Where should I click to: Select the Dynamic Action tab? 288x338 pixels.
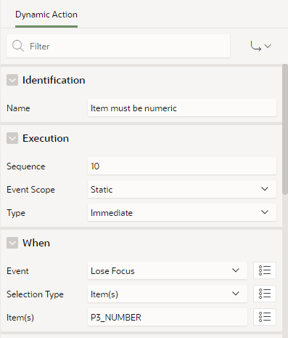click(x=46, y=15)
